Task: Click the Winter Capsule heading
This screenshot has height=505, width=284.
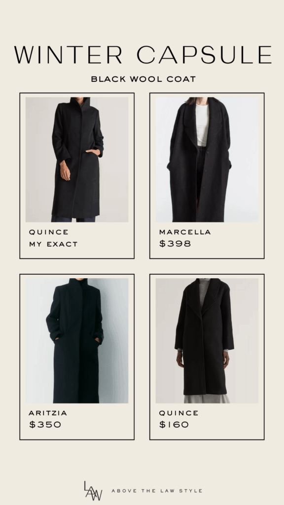Action: 143,55
